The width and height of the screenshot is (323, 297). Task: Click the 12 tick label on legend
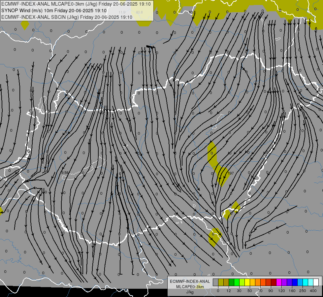click(229, 291)
